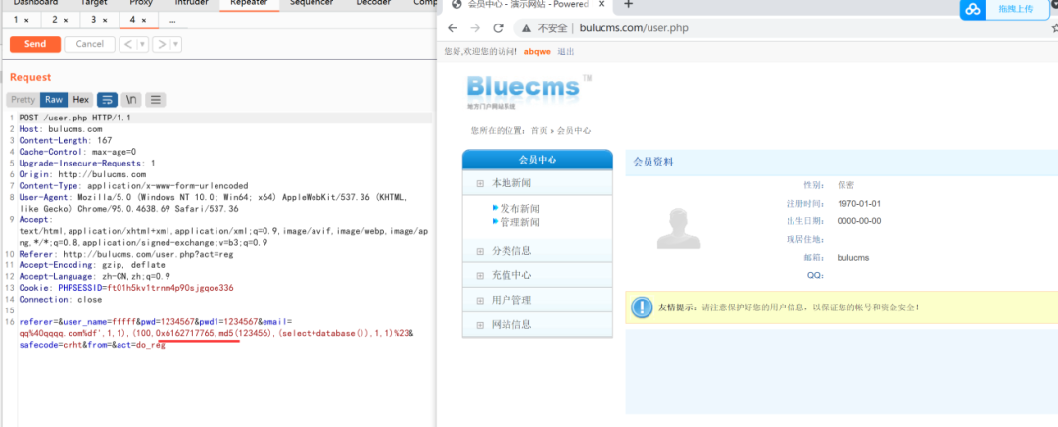The width and height of the screenshot is (1058, 427).
Task: Open the Target tab in Burp
Action: 93,3
